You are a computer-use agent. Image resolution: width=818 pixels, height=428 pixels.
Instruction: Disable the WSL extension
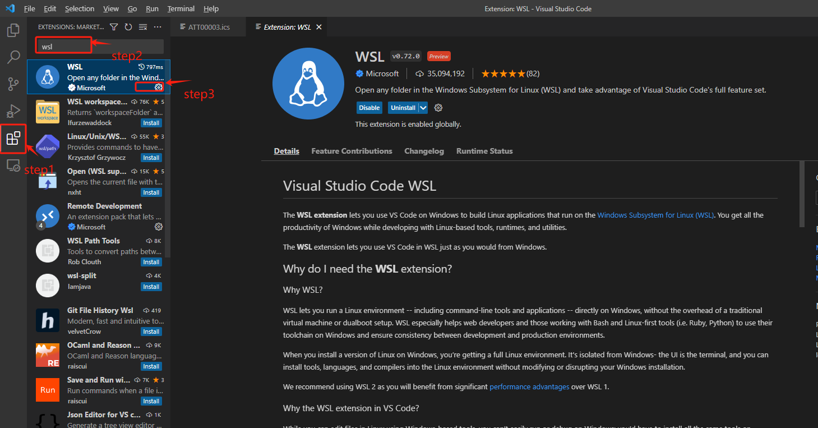click(x=369, y=107)
